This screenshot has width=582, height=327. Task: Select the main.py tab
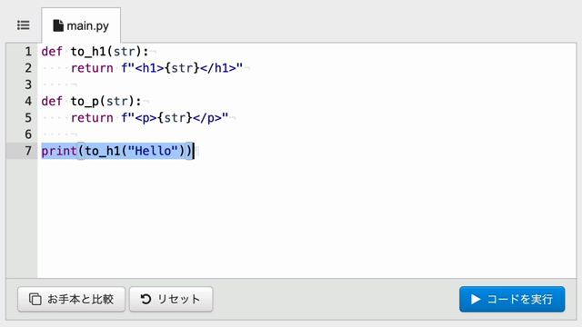pyautogui.click(x=81, y=25)
